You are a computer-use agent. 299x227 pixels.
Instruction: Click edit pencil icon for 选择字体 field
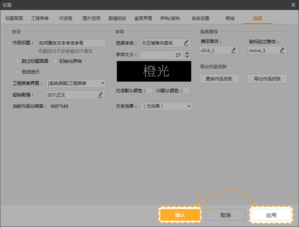[x=186, y=43]
